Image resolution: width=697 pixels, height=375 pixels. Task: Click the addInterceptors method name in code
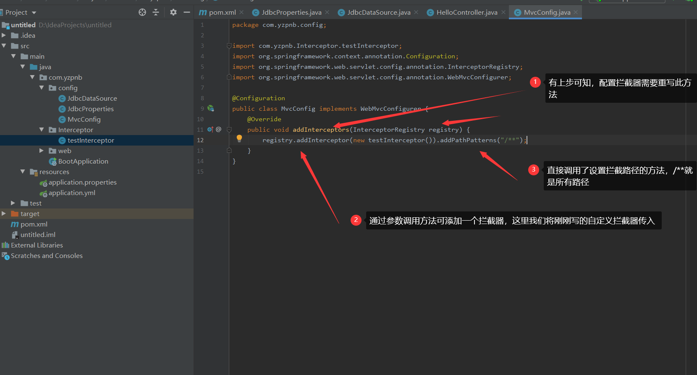coord(321,130)
